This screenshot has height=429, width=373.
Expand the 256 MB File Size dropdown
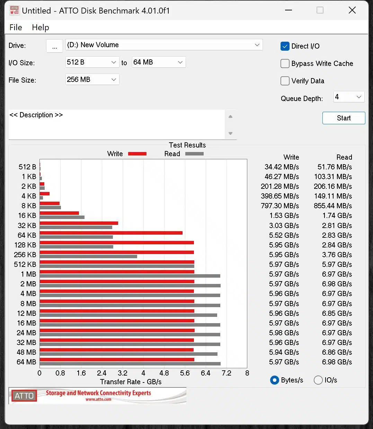(92, 79)
